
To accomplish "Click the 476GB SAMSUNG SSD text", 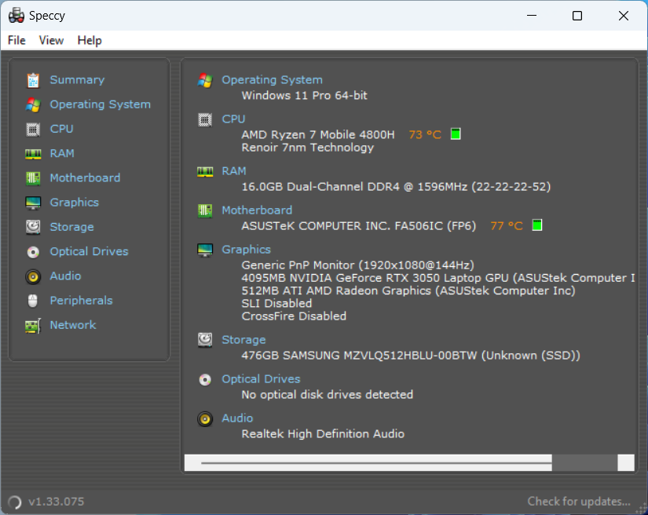I will pyautogui.click(x=411, y=356).
